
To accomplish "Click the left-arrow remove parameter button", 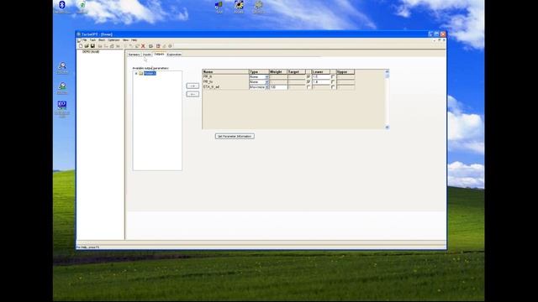I will [193, 94].
